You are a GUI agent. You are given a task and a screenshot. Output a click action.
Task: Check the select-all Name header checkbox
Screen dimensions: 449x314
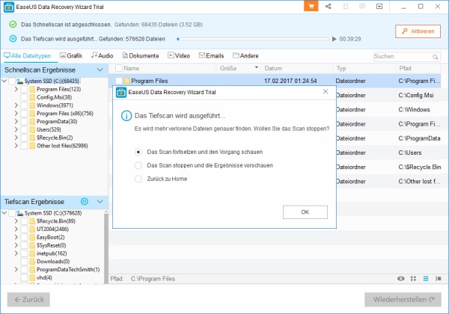tap(119, 68)
